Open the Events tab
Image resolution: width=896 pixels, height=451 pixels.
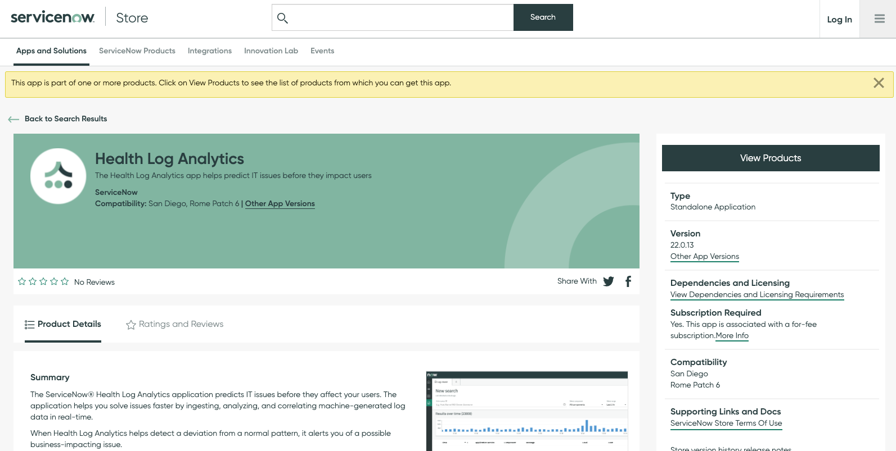(x=322, y=51)
